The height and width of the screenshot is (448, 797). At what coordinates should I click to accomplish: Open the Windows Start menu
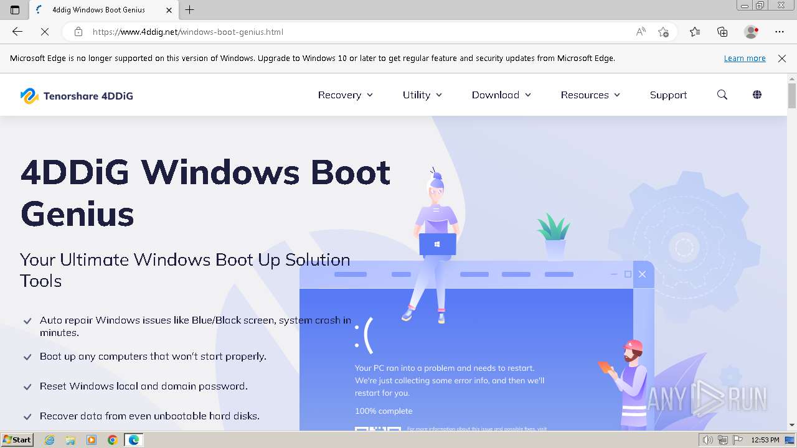click(17, 439)
